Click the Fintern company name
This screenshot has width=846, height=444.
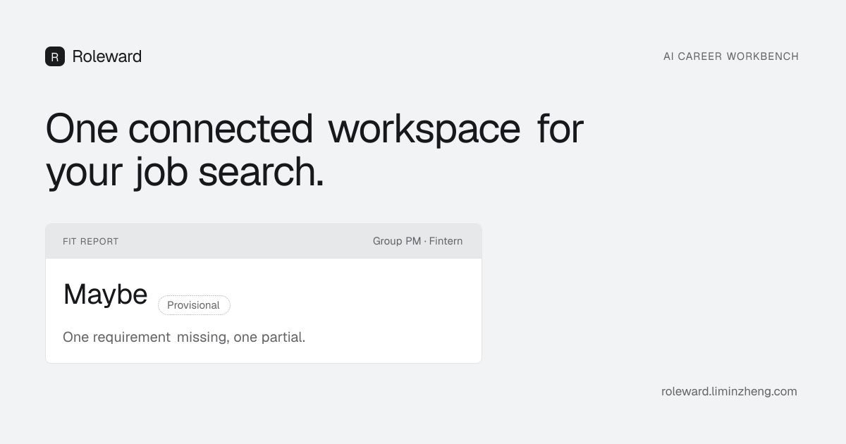[x=446, y=241]
